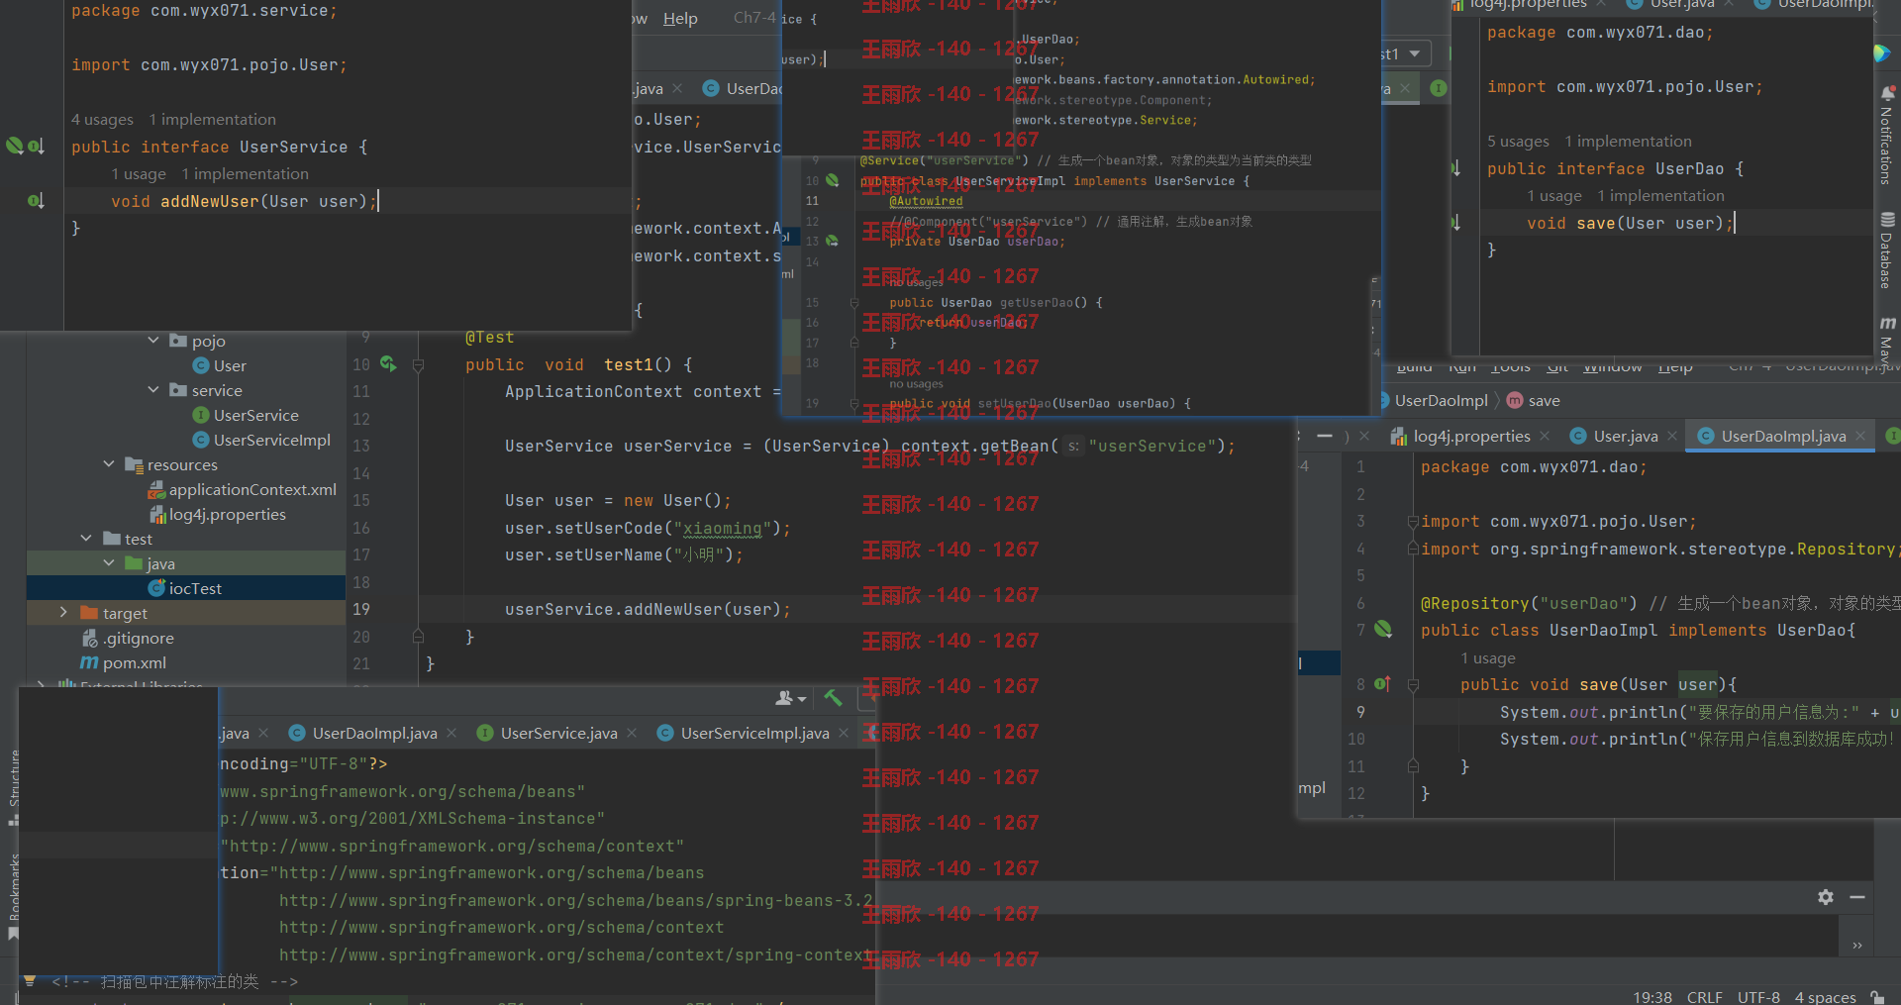
Task: Click overriding-method gutter icon at save line 8
Action: pos(1382,684)
